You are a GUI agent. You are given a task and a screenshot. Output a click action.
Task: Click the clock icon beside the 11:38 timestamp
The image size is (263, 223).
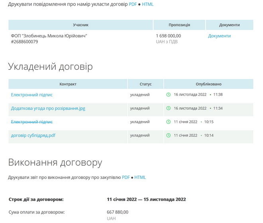click(169, 95)
